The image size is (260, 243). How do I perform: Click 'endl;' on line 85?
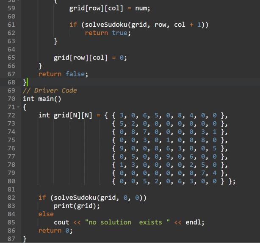click(195, 222)
